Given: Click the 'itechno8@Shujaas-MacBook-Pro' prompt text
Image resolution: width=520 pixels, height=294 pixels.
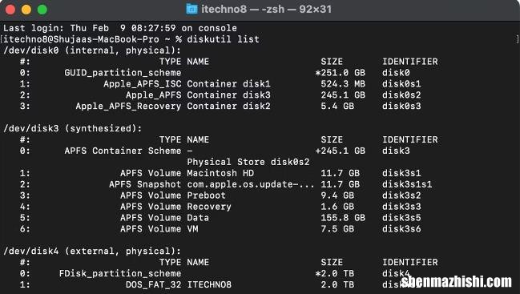Looking at the screenshot, I should click(81, 39).
